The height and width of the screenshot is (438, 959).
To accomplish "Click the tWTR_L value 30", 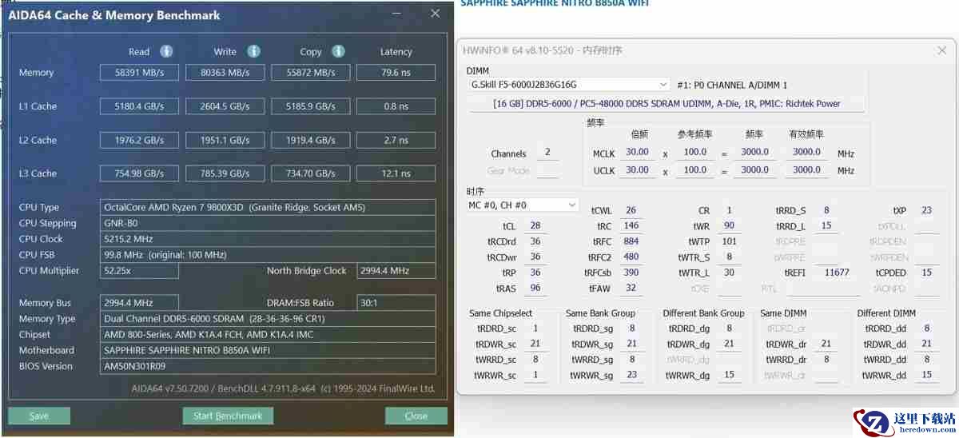I will point(729,273).
